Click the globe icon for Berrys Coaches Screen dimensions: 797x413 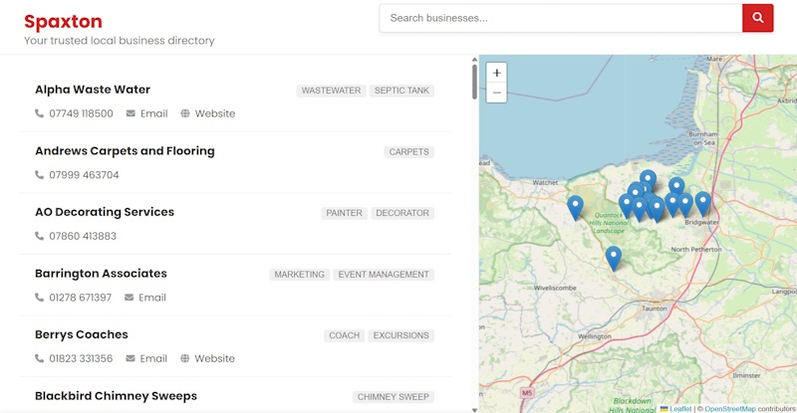point(185,358)
